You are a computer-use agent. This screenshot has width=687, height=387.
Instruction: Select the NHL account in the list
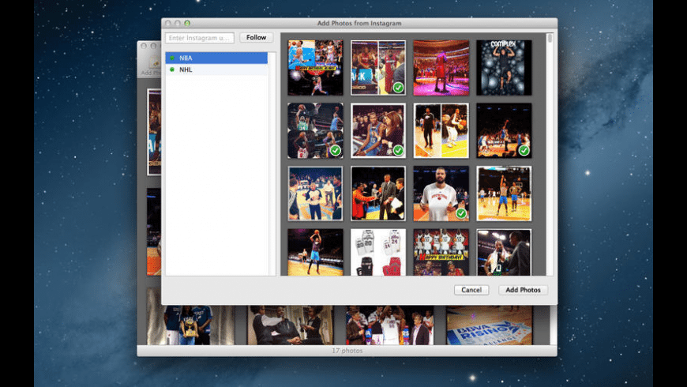tap(216, 70)
